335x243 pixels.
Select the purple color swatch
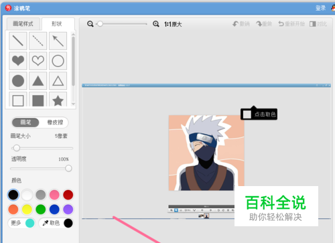[x=68, y=210]
